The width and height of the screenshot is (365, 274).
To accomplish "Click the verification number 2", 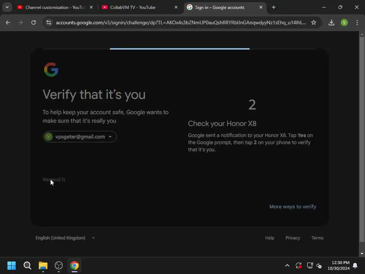I will (x=252, y=105).
